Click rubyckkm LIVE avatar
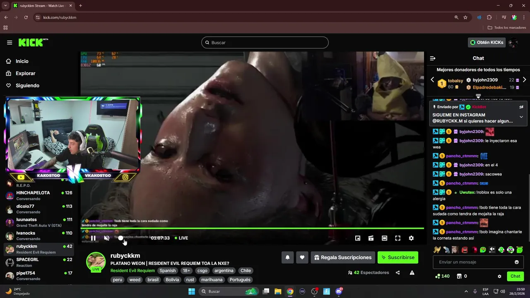The width and height of the screenshot is (530, 298). point(96,262)
